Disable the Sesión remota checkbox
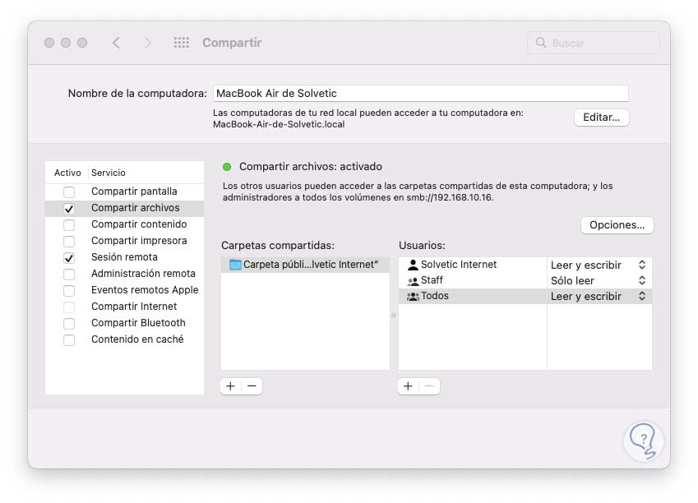This screenshot has height=503, width=698. (69, 258)
